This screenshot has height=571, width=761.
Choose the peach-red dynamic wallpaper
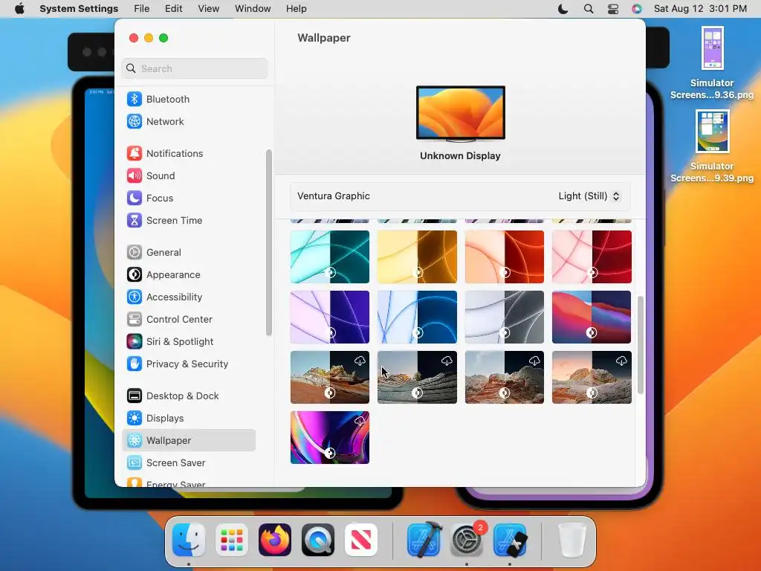[x=505, y=257]
